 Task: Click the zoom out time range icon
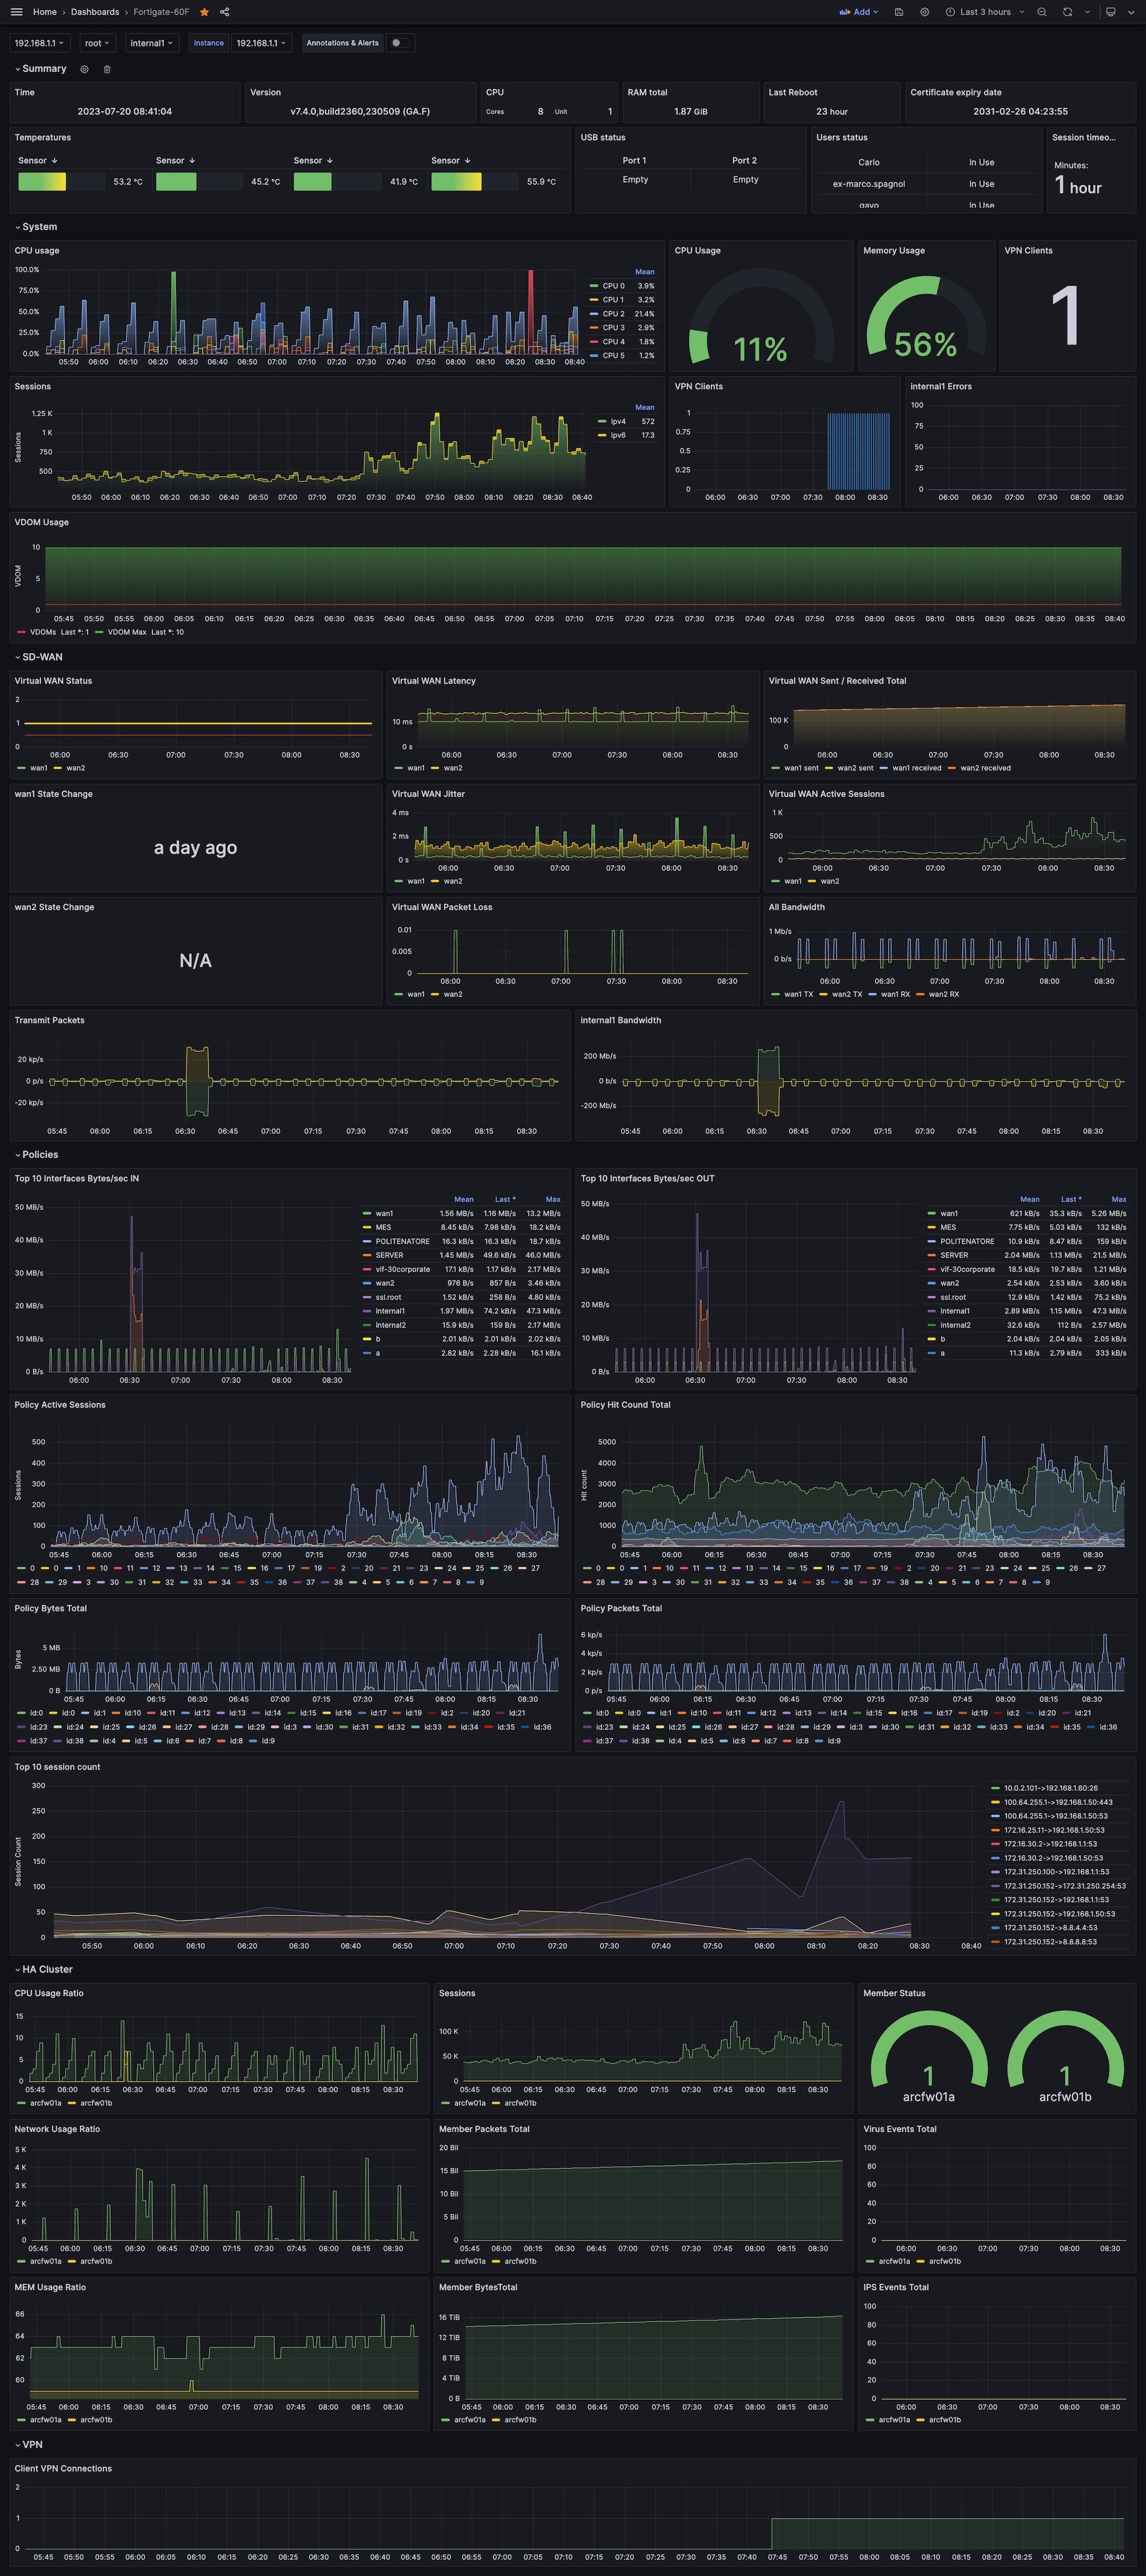1042,12
